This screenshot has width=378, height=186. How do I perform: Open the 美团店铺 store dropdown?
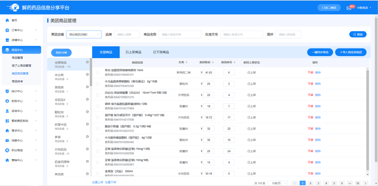point(84,35)
